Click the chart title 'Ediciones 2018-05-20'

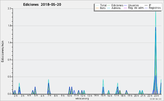42,5
